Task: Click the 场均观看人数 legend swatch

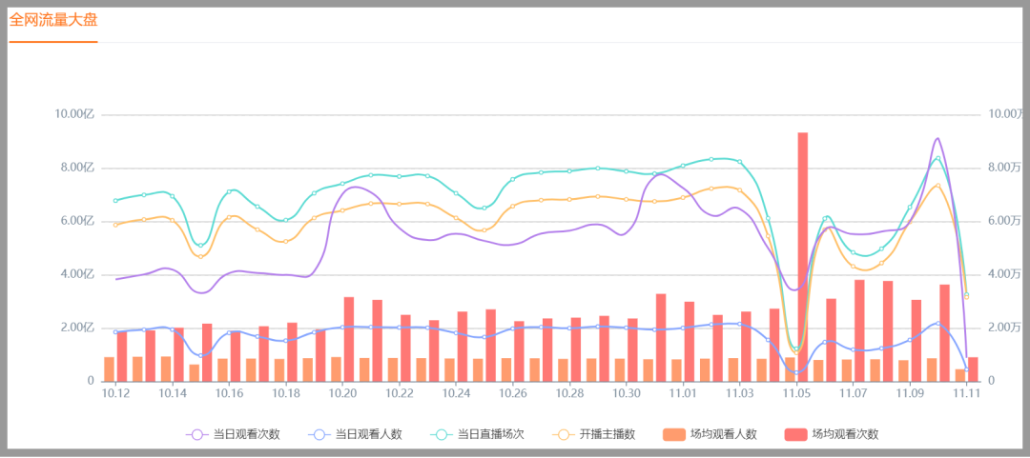Action: pos(674,434)
